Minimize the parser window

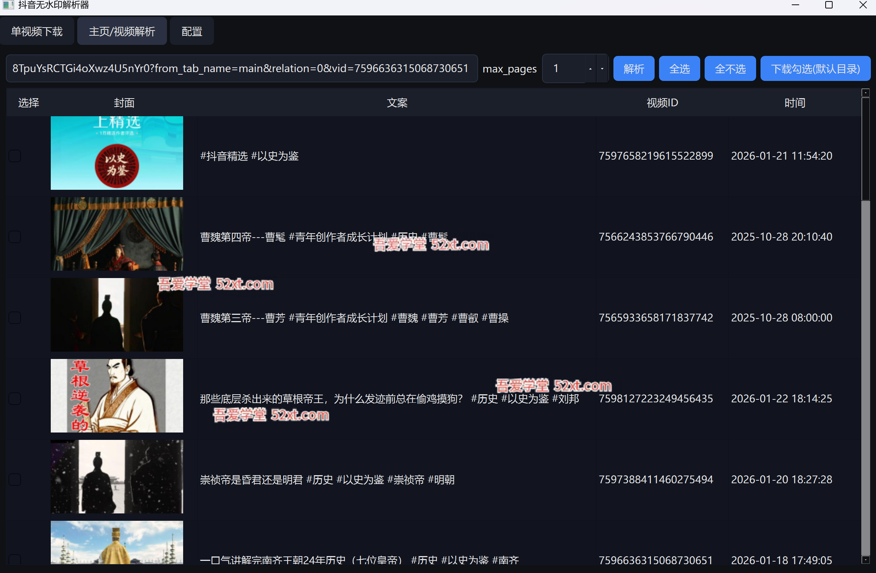click(x=795, y=5)
